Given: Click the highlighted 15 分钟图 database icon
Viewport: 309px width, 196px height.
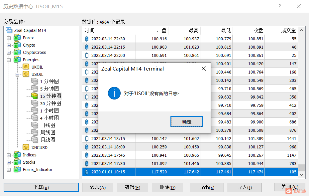Looking at the screenshot, I should point(35,96).
